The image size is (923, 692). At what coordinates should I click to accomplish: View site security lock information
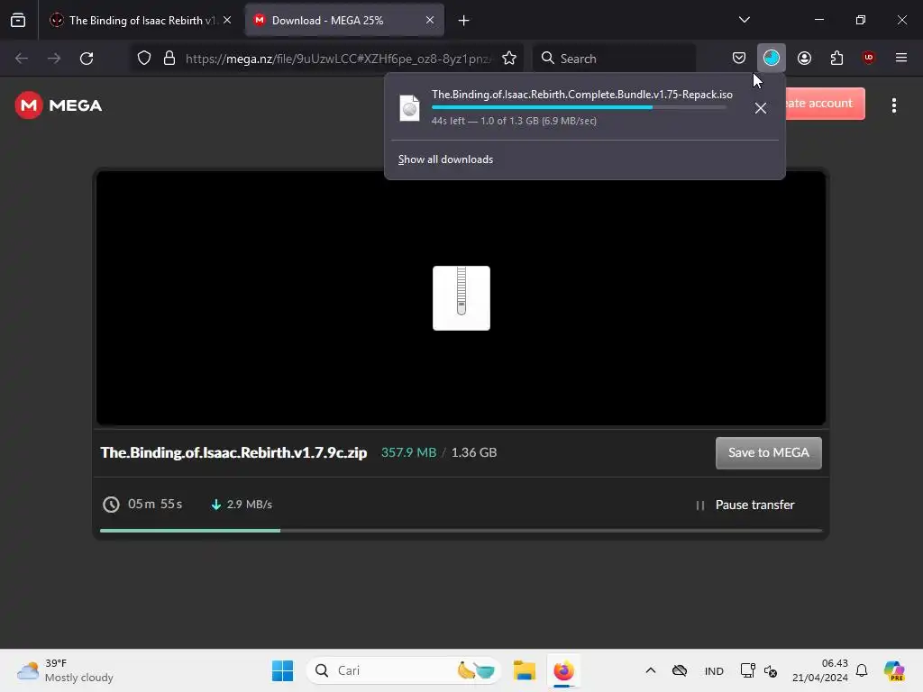coord(169,59)
